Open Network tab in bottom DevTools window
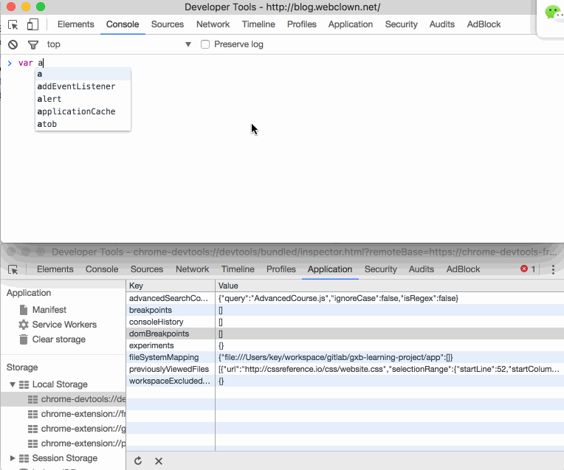Image resolution: width=564 pixels, height=470 pixels. click(193, 269)
